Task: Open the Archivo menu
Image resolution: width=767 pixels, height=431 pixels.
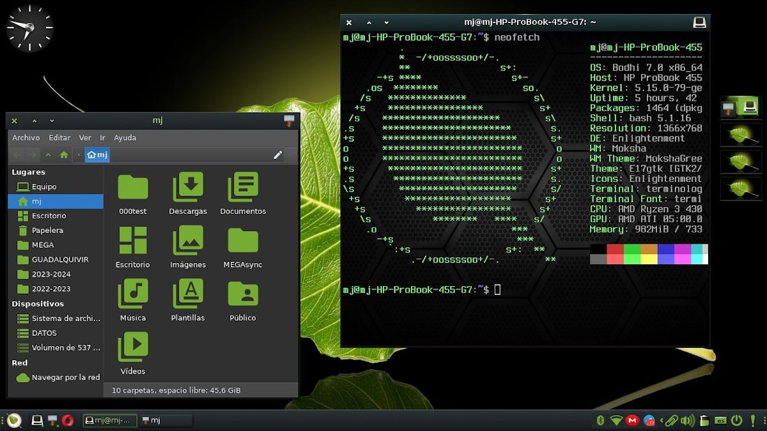Action: (26, 137)
